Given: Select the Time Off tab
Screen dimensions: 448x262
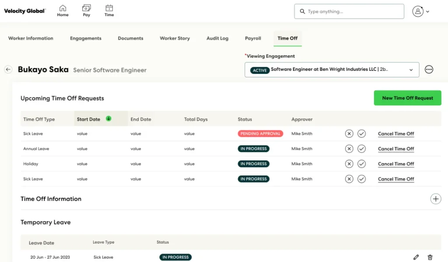Looking at the screenshot, I should 287,38.
